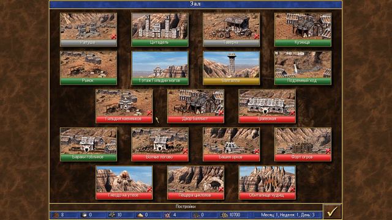Click the wood resource icon
Viewport: 392px width, 220px height.
[x=56, y=215]
